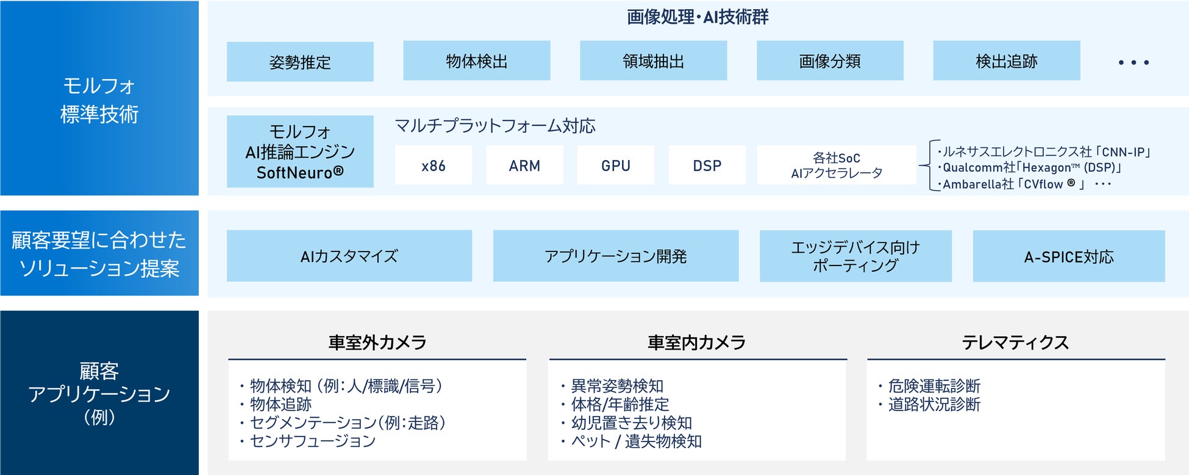Click the 車室内カメラ heading
Image resolution: width=1189 pixels, height=475 pixels.
pos(696,342)
